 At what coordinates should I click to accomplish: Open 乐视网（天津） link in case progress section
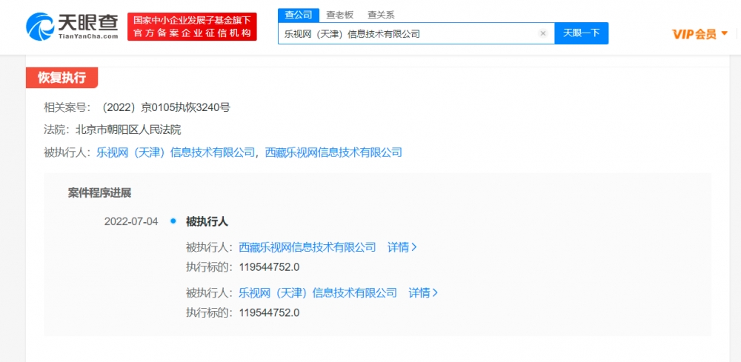[318, 292]
